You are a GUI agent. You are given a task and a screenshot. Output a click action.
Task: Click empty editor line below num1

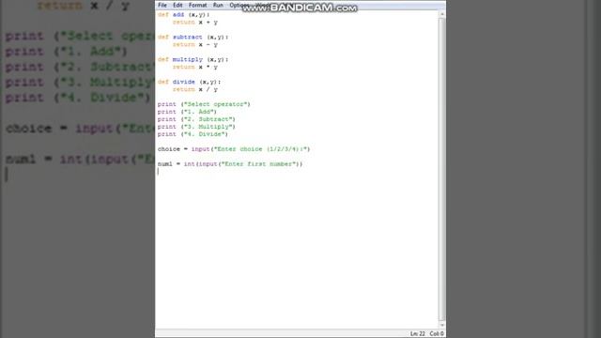(298, 172)
